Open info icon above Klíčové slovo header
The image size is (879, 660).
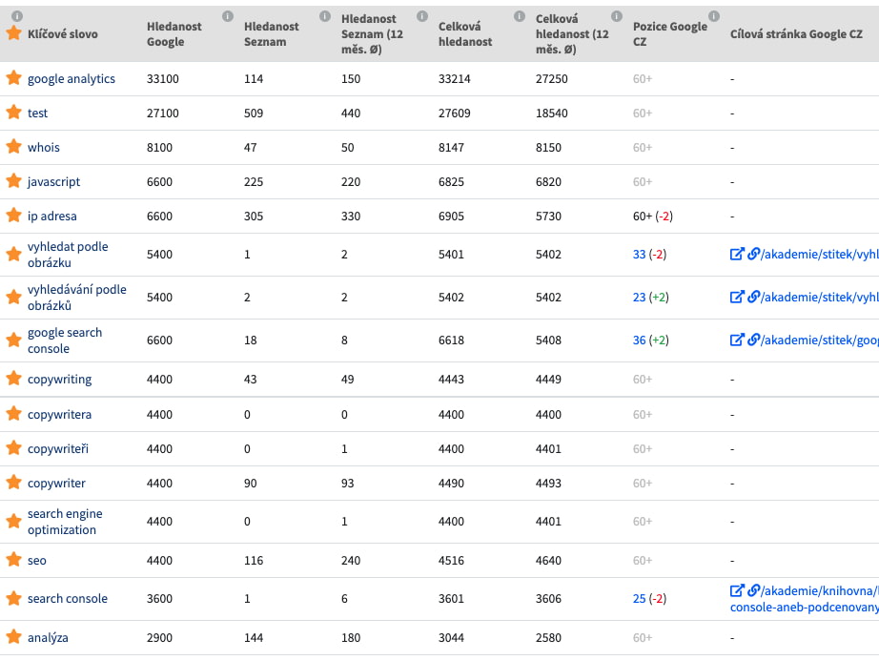tap(17, 16)
